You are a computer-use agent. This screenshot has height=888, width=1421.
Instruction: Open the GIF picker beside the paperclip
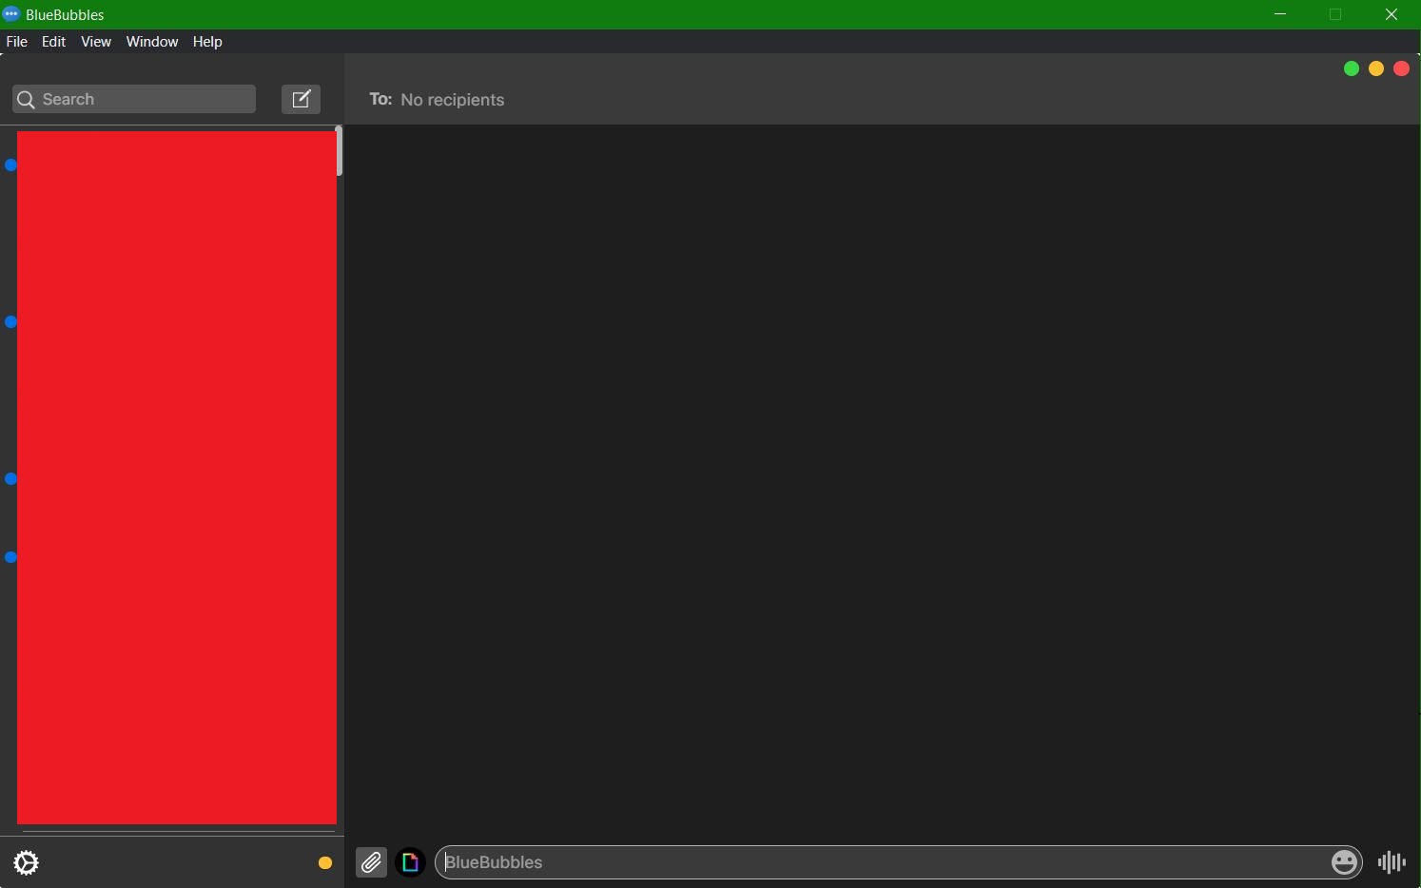pos(410,862)
